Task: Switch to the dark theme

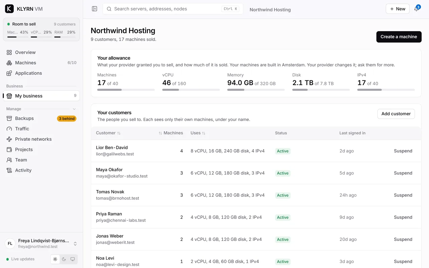Action: 64,259
